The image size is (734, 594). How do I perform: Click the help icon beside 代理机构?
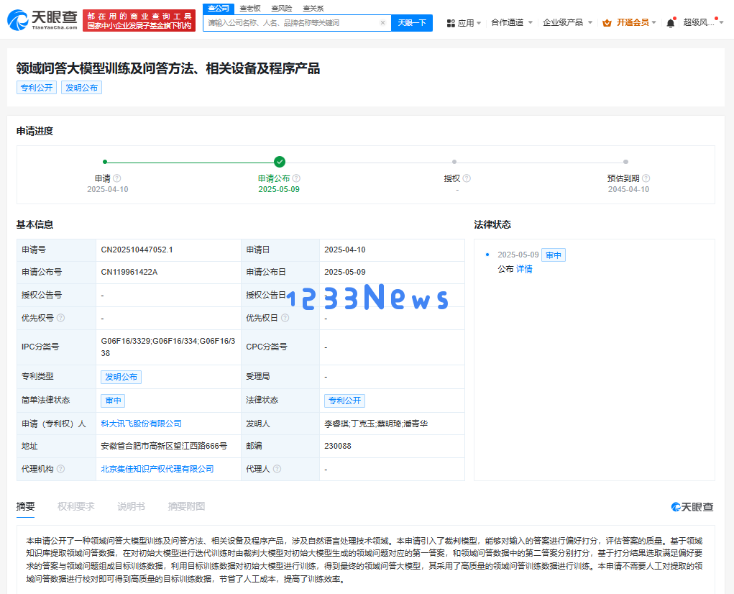61,469
